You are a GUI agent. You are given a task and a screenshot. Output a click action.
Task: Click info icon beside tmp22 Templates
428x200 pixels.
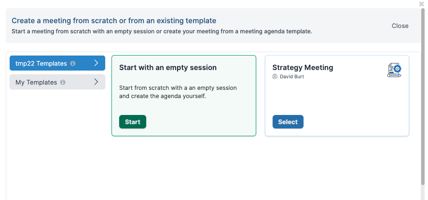point(72,63)
